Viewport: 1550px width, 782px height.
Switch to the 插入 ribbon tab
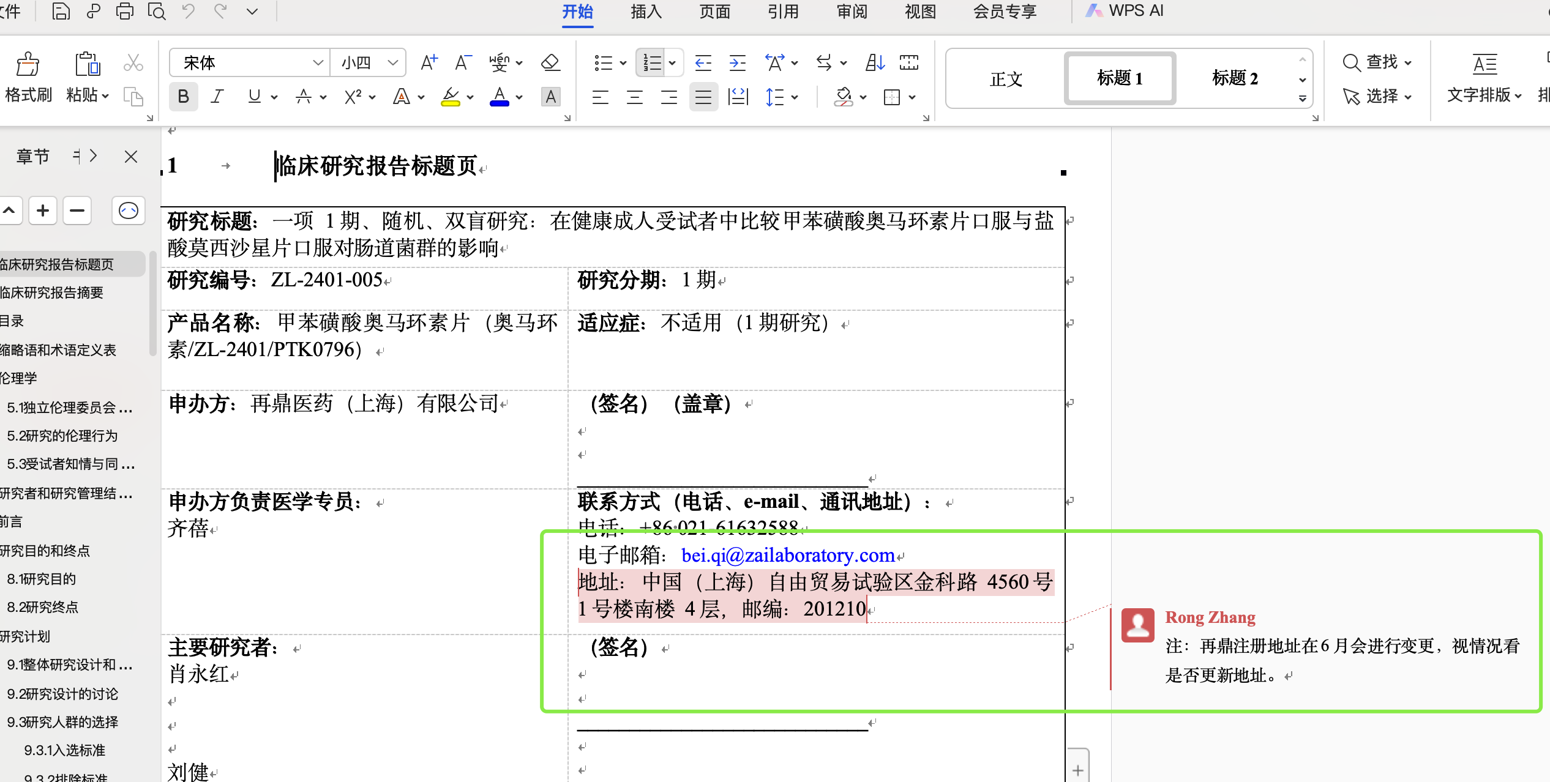[646, 11]
